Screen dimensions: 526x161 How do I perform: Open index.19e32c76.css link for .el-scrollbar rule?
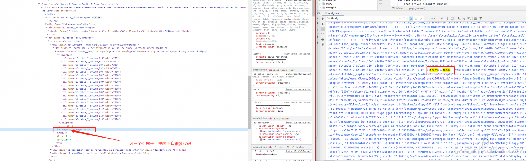298,123
